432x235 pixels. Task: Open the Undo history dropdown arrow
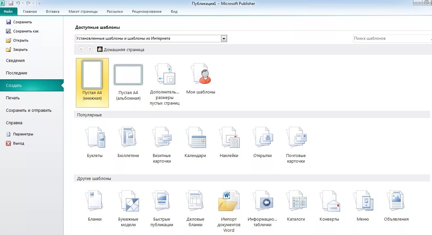[x=22, y=3]
